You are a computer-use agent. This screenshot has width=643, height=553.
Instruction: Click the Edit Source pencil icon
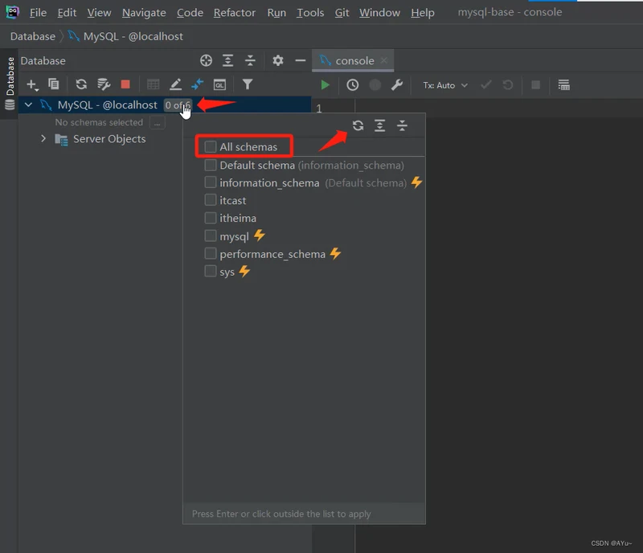175,84
